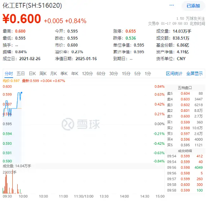Click the 最新:0.599 label above chart
This screenshot has width=206, height=202.
(43, 81)
